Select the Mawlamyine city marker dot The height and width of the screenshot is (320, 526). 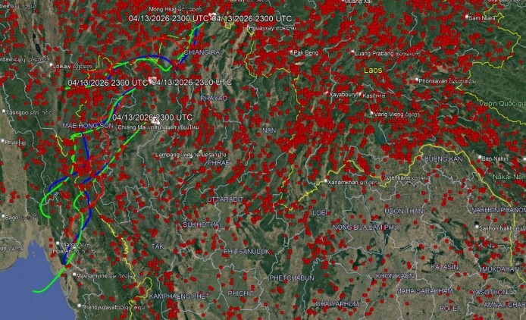74,275
